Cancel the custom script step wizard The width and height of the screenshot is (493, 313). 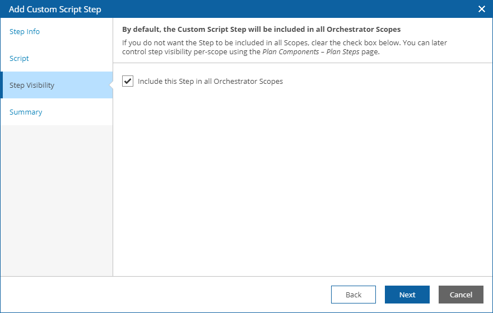tap(461, 295)
